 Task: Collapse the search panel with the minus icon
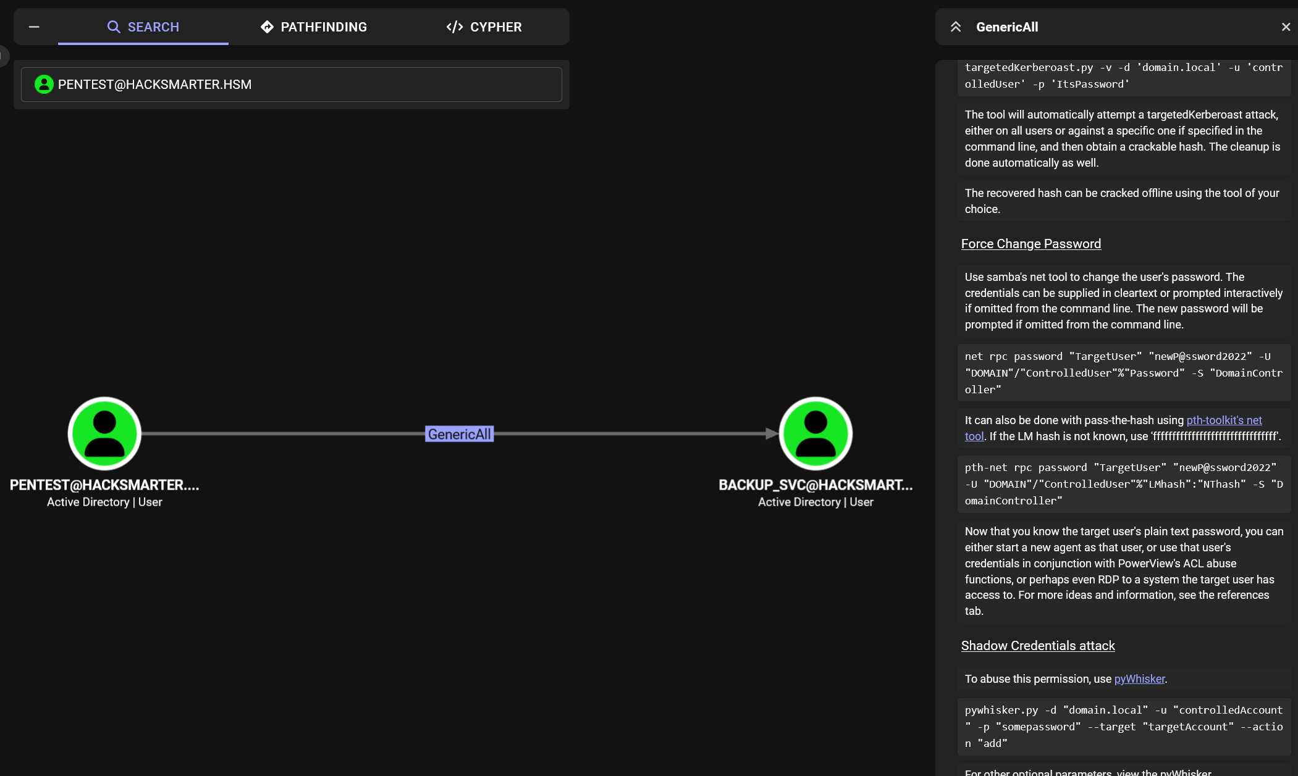pyautogui.click(x=34, y=27)
